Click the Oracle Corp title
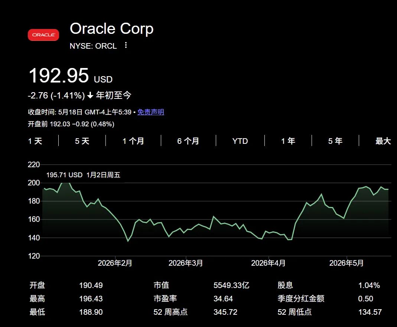 pos(112,29)
